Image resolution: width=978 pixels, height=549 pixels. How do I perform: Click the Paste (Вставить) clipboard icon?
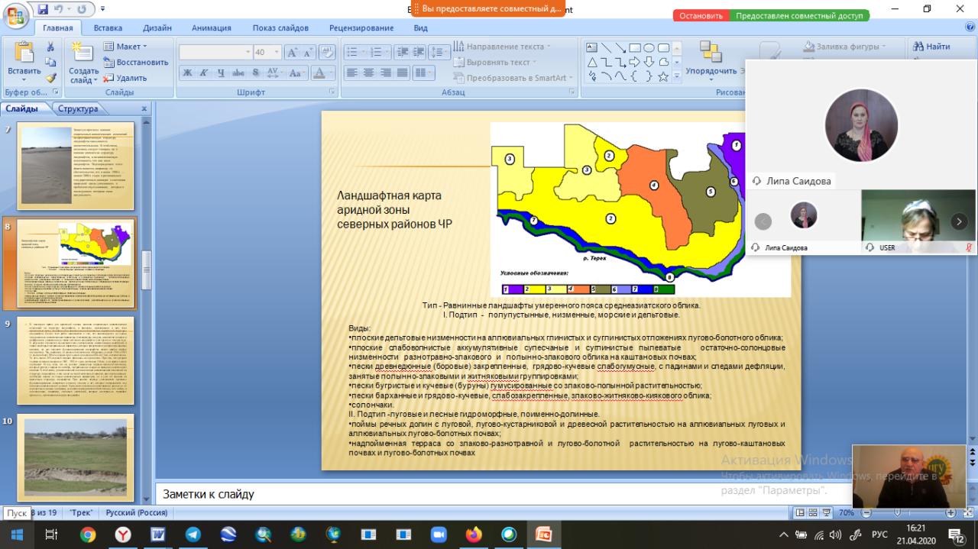click(24, 53)
